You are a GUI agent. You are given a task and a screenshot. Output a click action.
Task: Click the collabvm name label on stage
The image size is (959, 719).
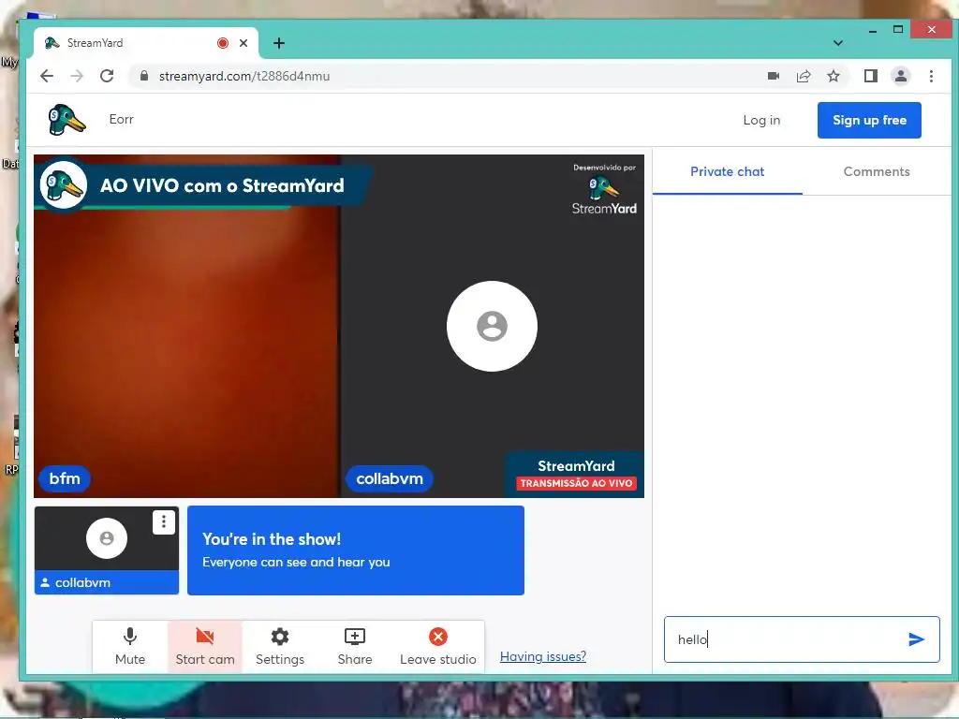click(x=390, y=478)
